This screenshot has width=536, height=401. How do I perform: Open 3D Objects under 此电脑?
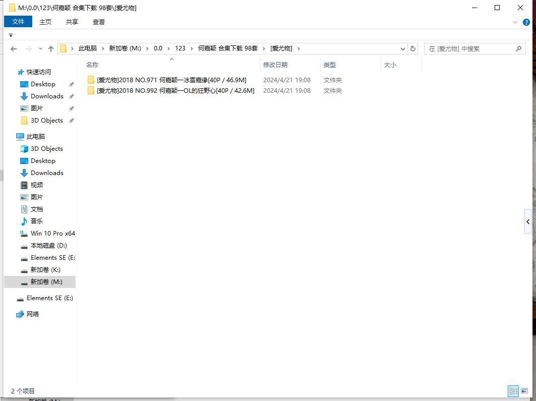point(46,149)
